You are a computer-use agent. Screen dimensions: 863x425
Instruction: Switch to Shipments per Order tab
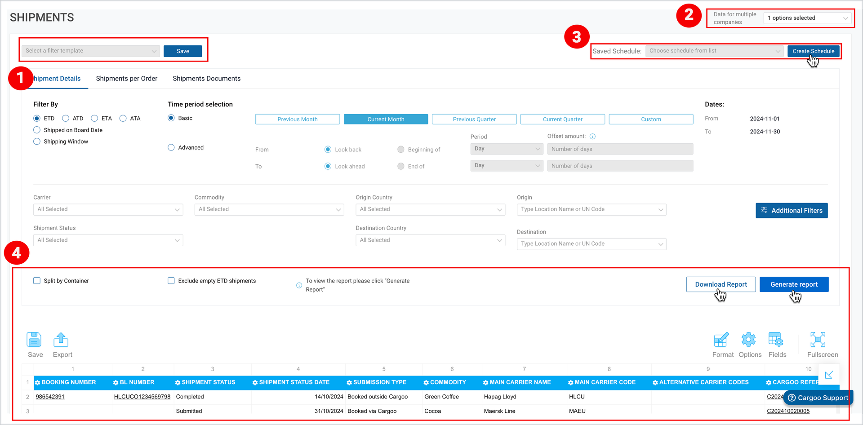pyautogui.click(x=127, y=79)
